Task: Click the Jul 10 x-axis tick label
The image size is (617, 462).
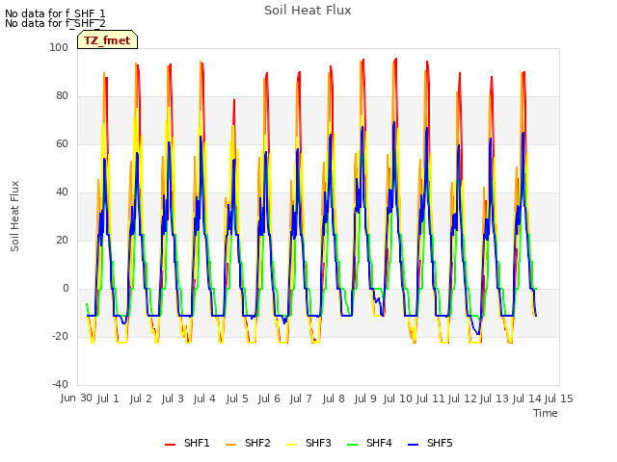Action: (x=397, y=398)
